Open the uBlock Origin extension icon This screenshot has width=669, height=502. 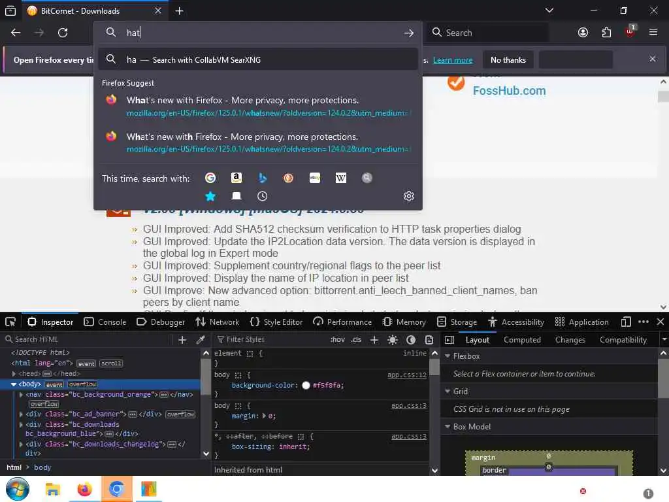point(630,31)
